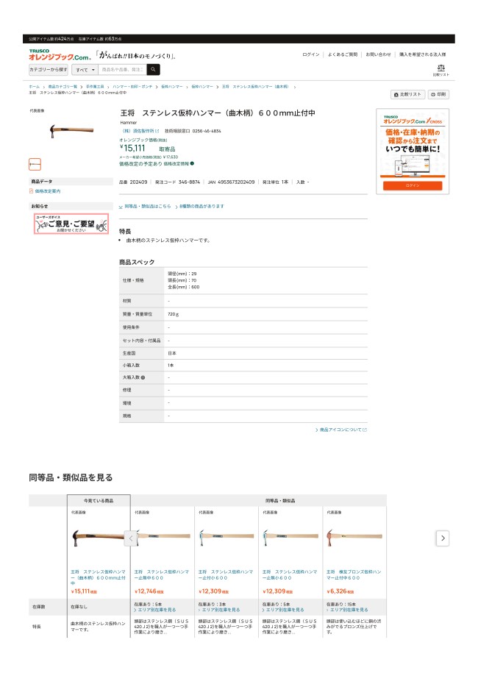The width and height of the screenshot is (478, 676).
Task: Click the external link icon after 商品アイコンについて
Action: click(x=365, y=430)
